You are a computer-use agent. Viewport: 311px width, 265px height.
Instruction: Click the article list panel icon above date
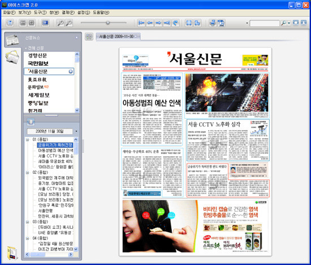31,122
